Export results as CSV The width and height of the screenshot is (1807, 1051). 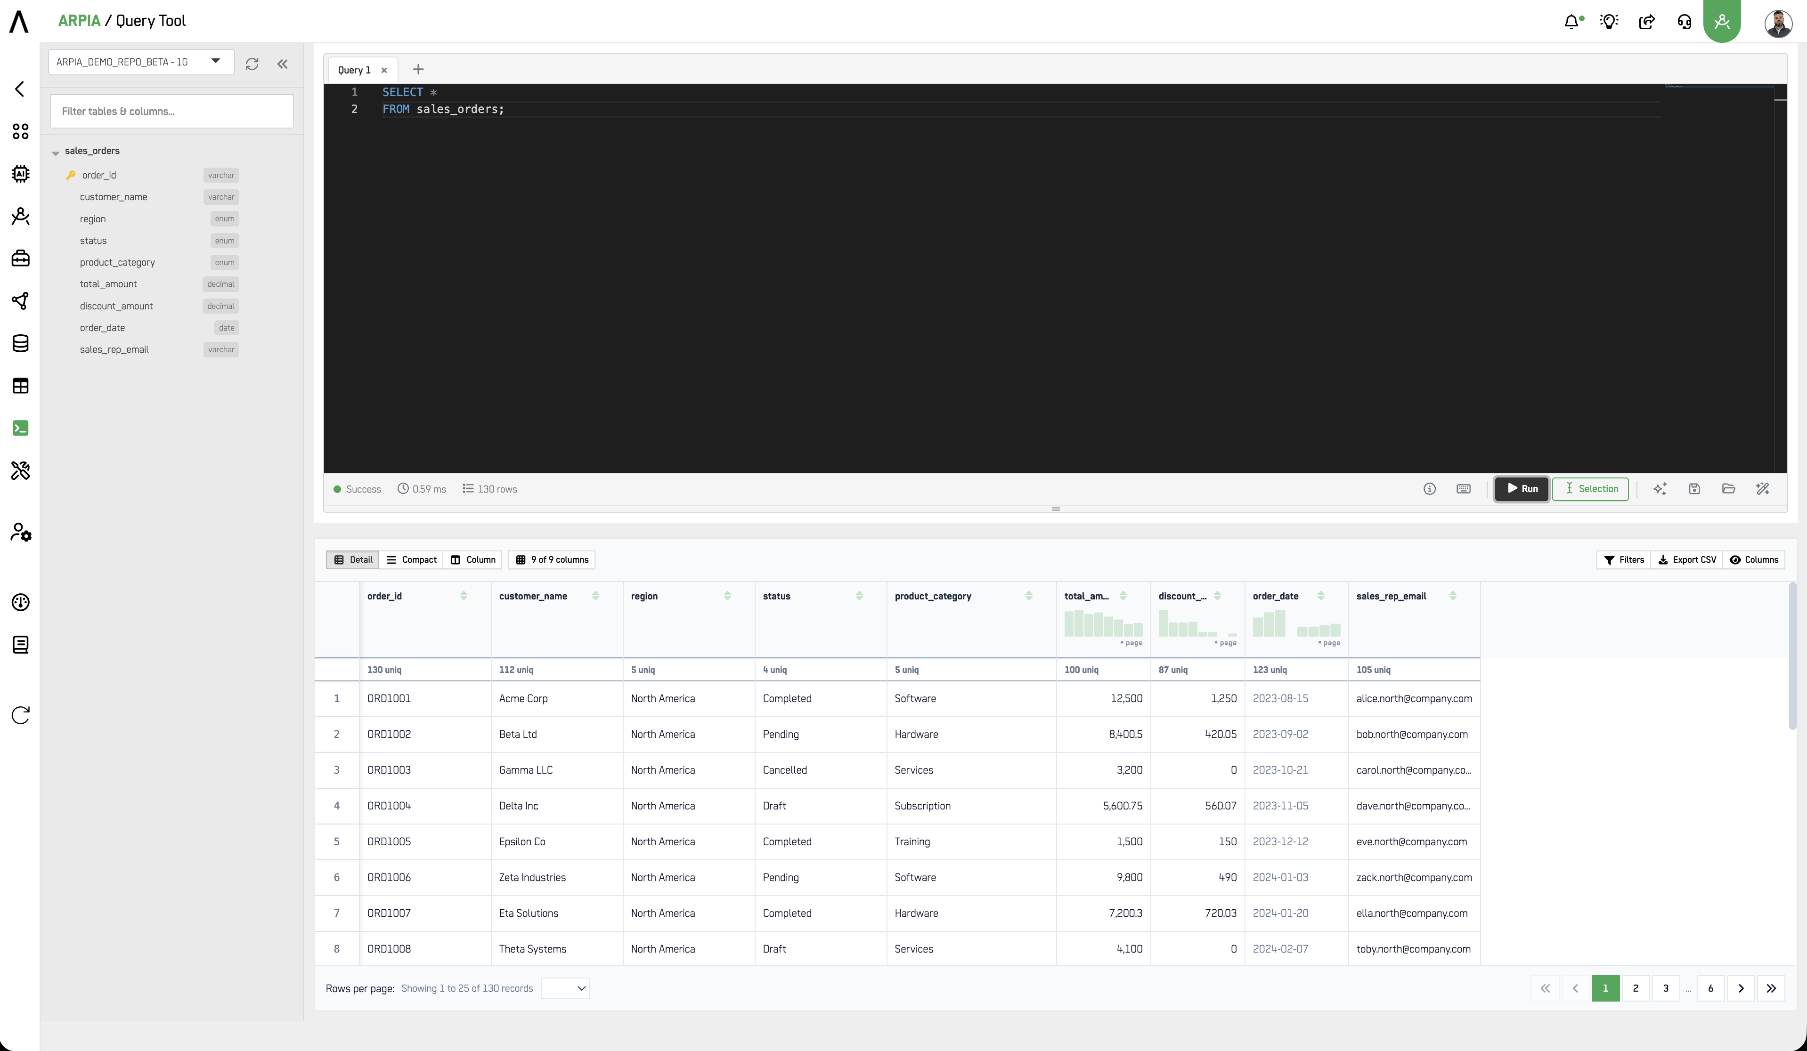pos(1686,560)
